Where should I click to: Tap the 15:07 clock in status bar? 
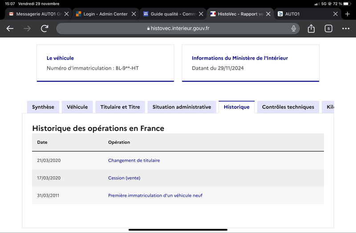pyautogui.click(x=10, y=4)
